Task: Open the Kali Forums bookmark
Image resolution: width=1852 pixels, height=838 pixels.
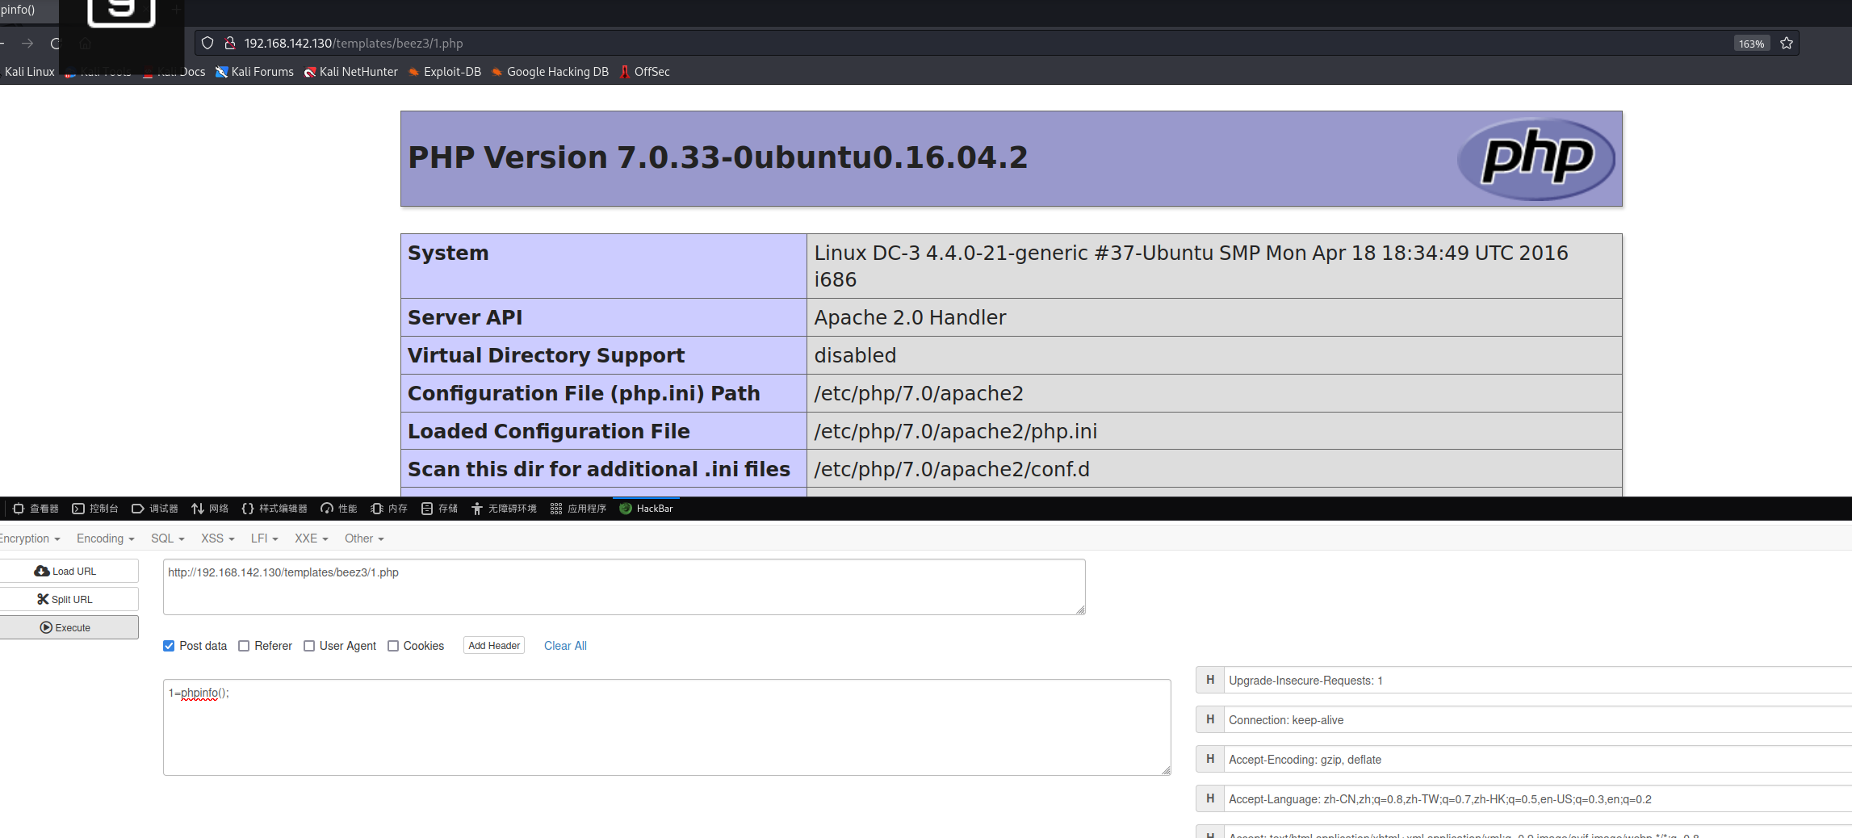Action: pos(254,72)
